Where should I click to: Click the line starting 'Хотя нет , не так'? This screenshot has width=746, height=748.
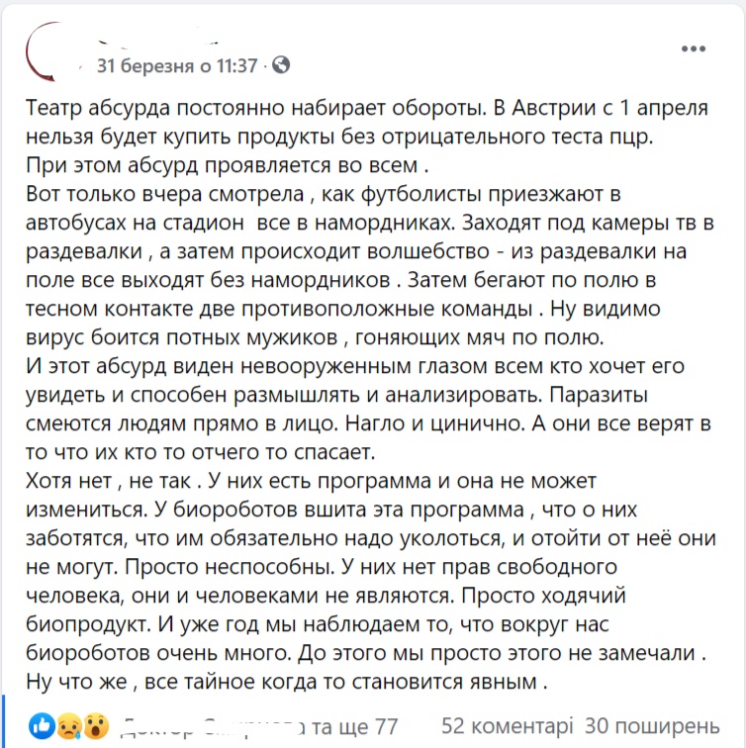311,481
